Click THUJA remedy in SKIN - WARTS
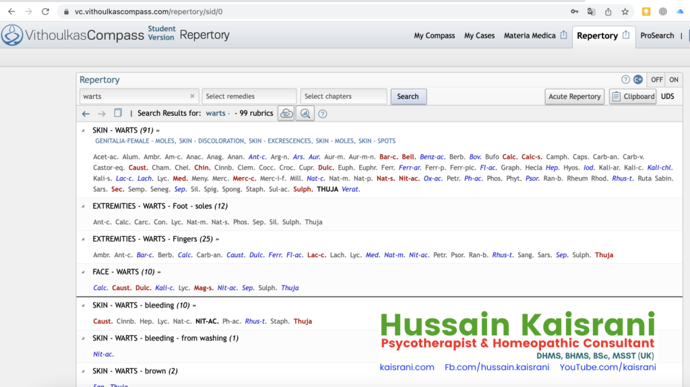The image size is (690, 387). click(x=327, y=189)
